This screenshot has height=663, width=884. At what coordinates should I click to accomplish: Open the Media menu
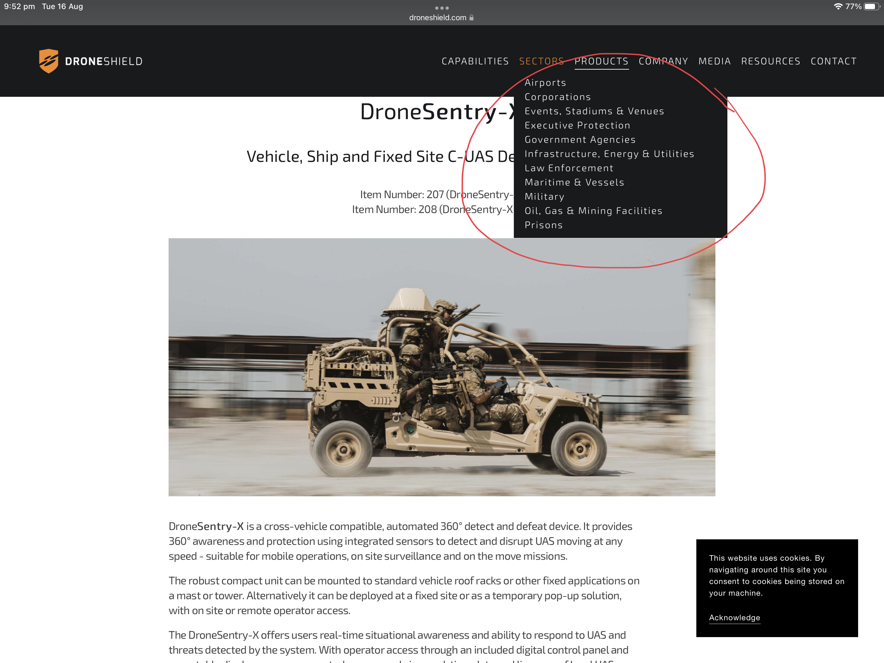pyautogui.click(x=714, y=61)
